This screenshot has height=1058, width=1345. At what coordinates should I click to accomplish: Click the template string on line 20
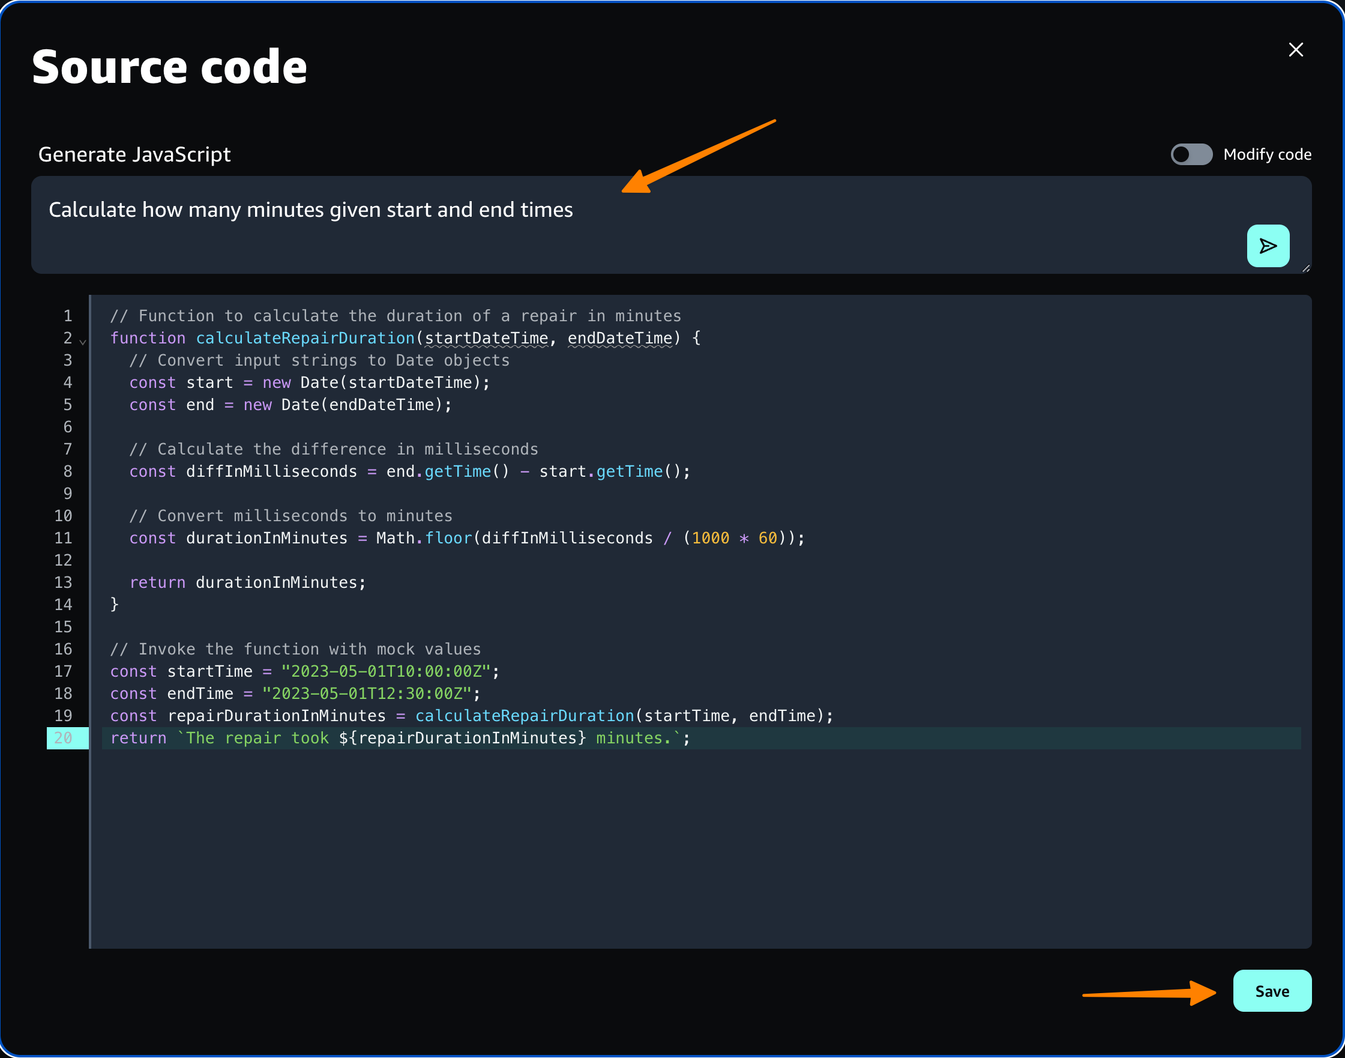pos(427,738)
